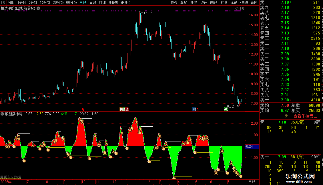Click the 总买 25003 value

314,110
